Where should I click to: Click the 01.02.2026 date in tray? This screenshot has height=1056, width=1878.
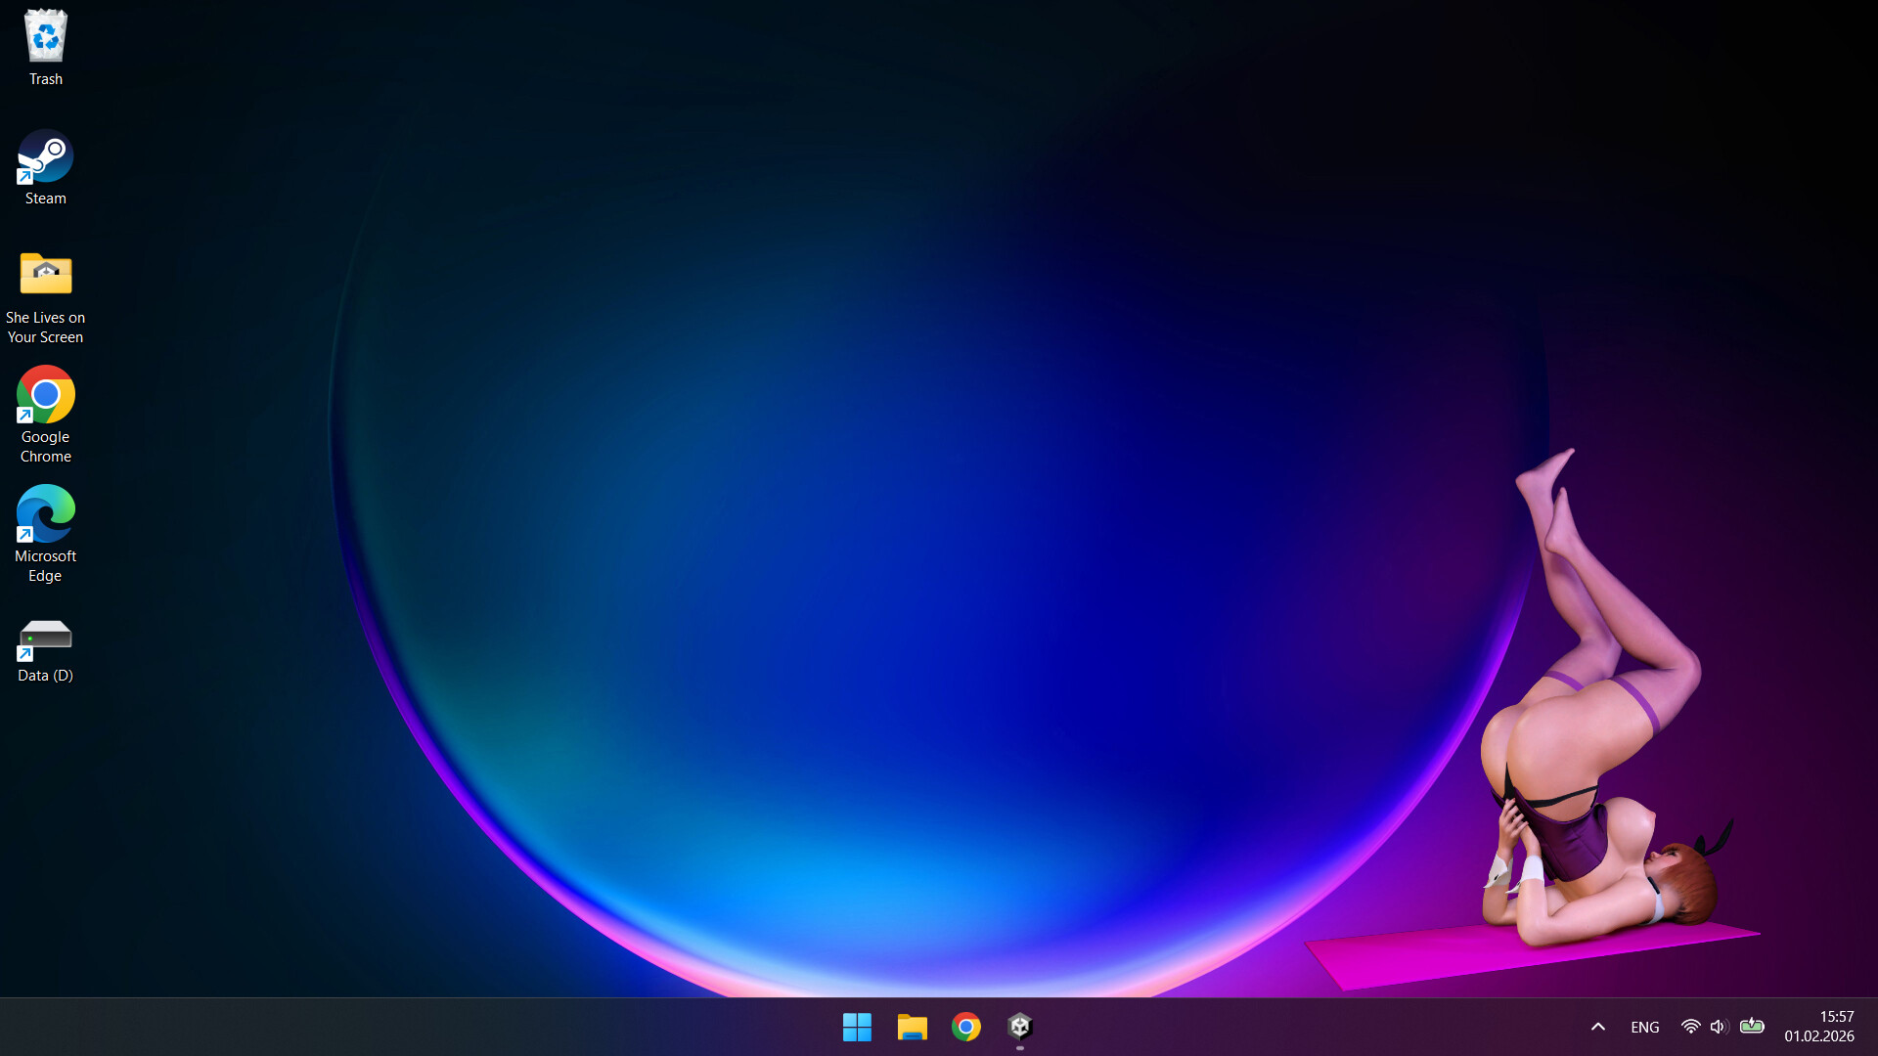pos(1818,1036)
